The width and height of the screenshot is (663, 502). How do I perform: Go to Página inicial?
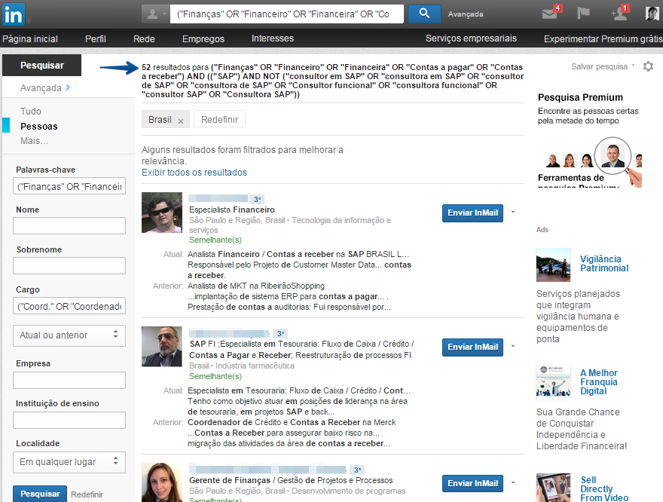coord(30,39)
